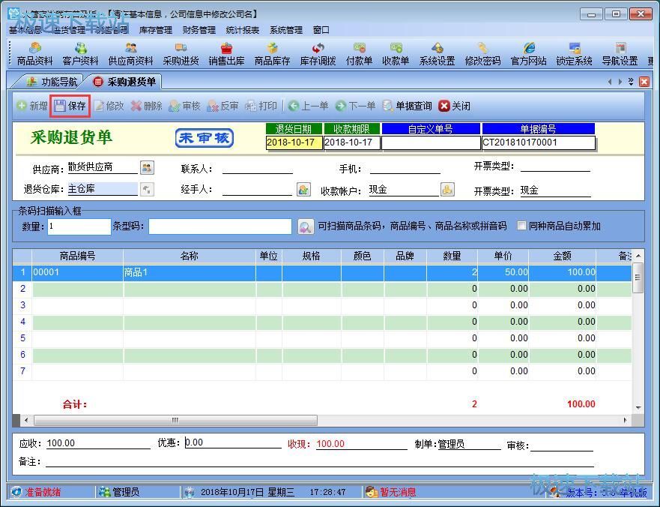
Task: Close current tab with red X
Action: [x=644, y=82]
